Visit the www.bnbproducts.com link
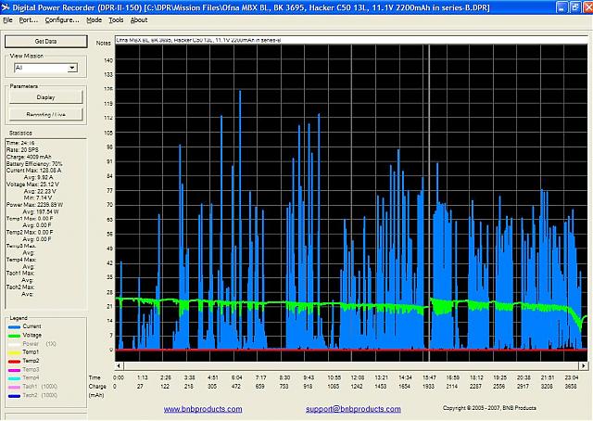Image resolution: width=593 pixels, height=421 pixels. pos(197,409)
